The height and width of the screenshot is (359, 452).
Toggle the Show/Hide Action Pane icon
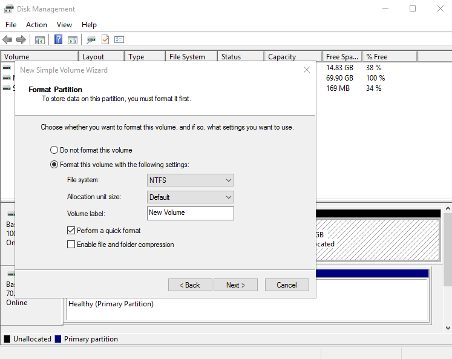point(73,40)
